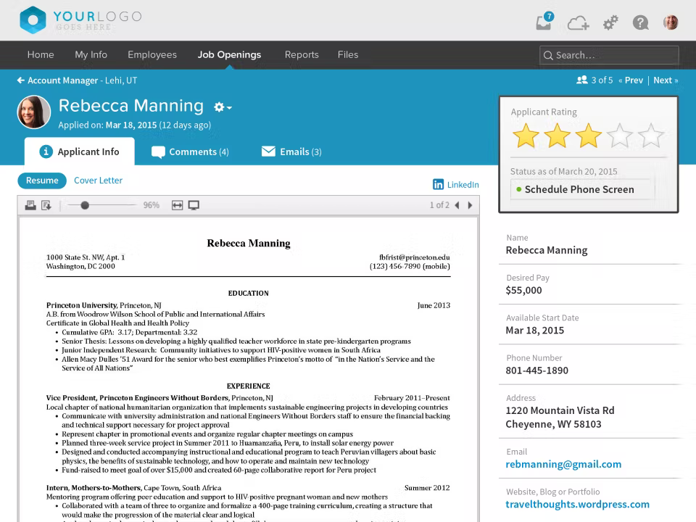Open the cloud upload feature
696x522 pixels.
coord(578,22)
